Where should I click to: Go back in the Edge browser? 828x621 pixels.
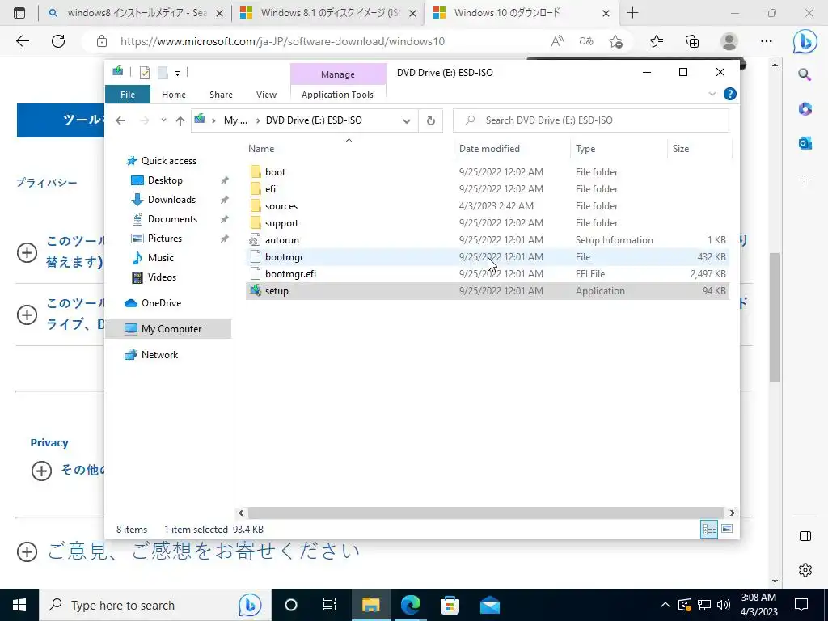tap(22, 41)
